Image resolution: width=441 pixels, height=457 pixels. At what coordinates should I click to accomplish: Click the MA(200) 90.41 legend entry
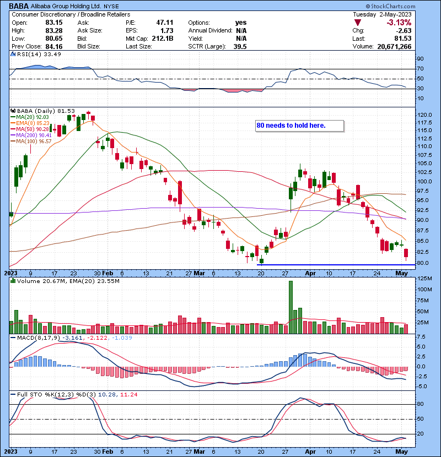pos(31,135)
